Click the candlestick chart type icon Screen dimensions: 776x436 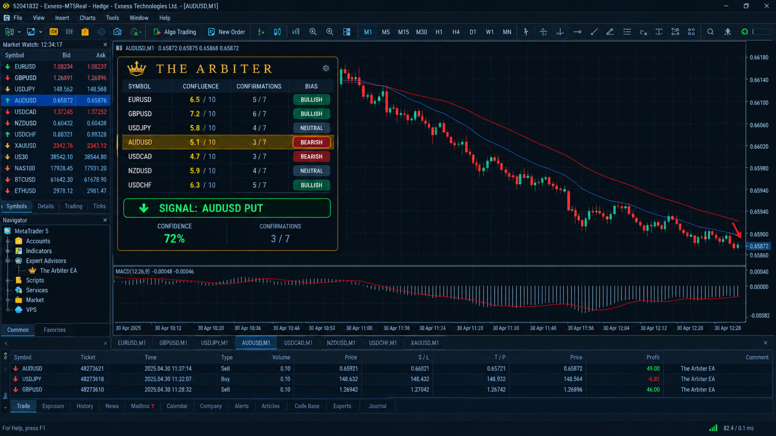point(278,32)
